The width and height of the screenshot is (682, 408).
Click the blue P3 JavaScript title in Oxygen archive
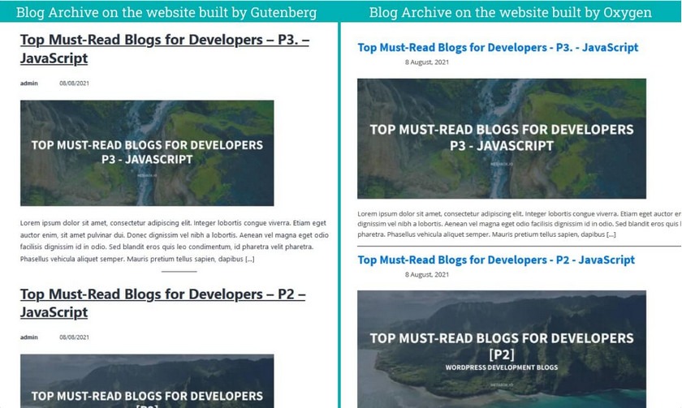(495, 48)
